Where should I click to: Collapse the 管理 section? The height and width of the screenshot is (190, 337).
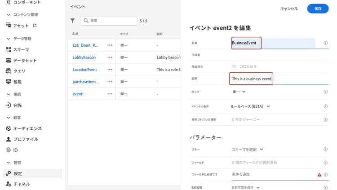[x=9, y=163]
